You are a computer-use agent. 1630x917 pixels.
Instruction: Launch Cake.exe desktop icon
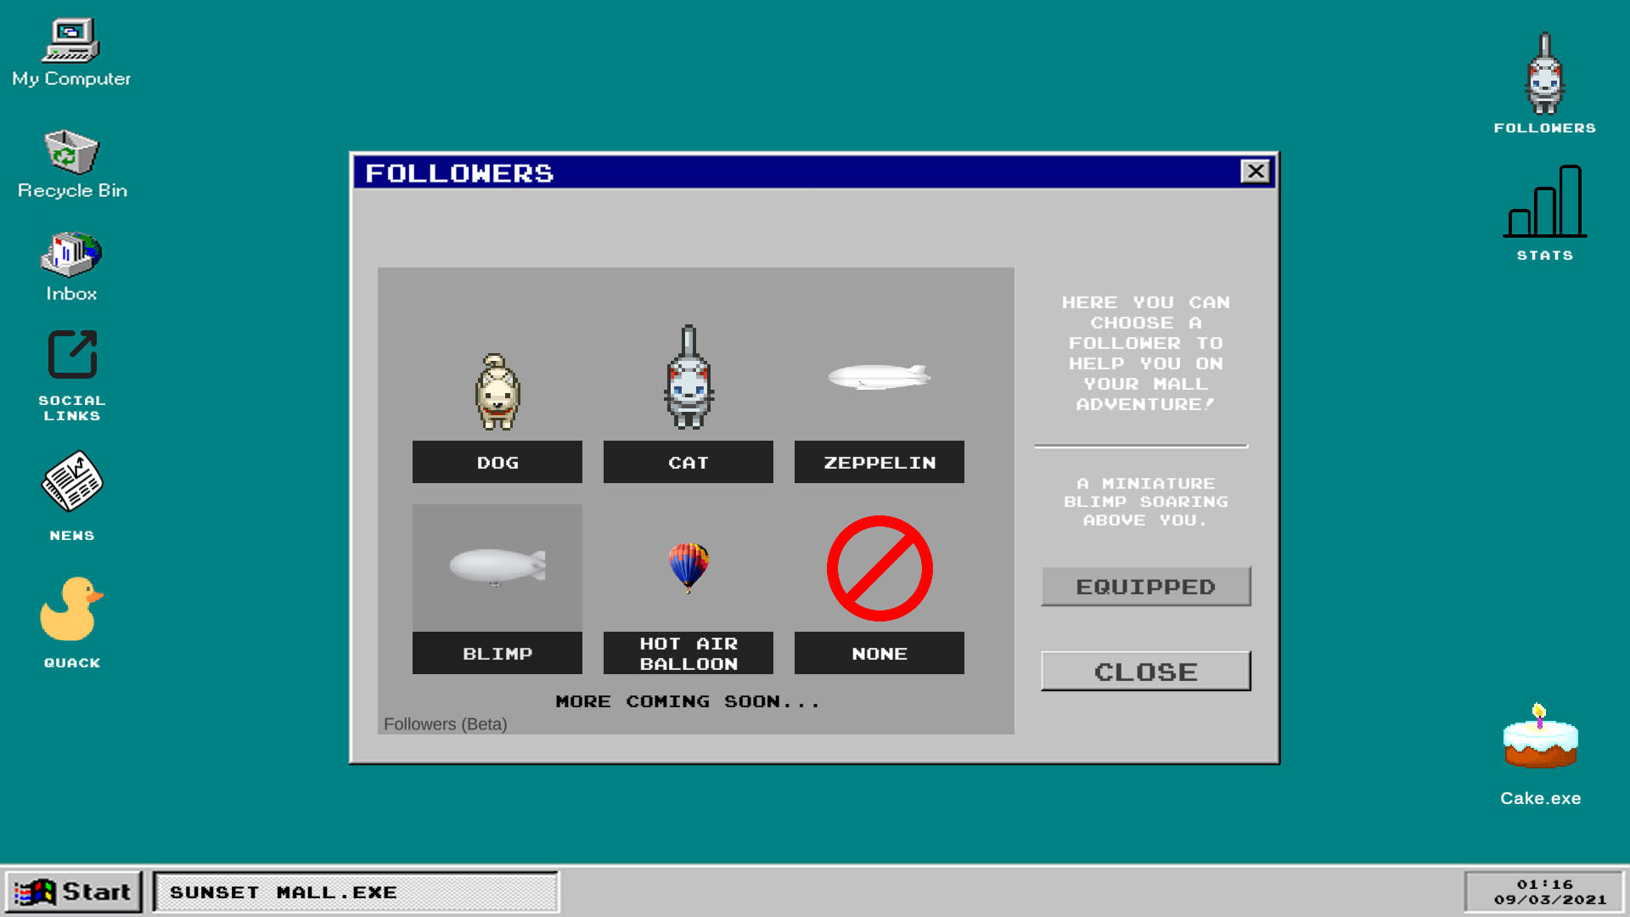(1541, 751)
